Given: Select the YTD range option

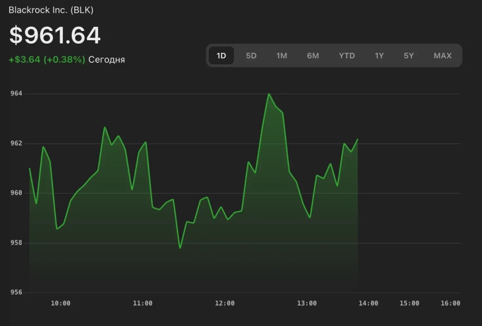Looking at the screenshot, I should [x=347, y=56].
